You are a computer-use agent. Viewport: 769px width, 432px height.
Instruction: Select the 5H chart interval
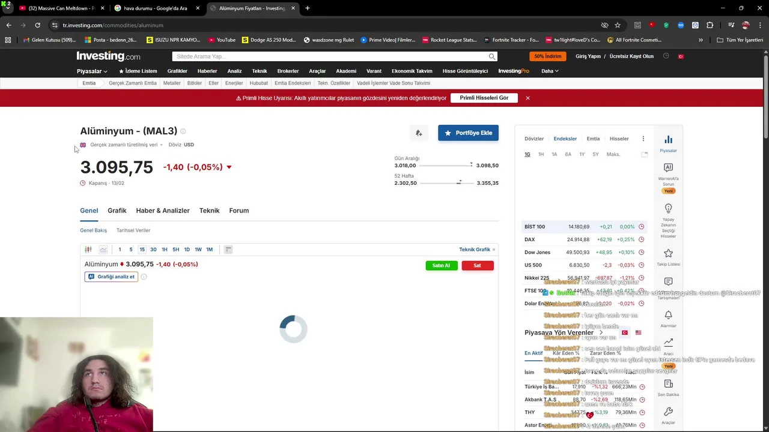175,250
